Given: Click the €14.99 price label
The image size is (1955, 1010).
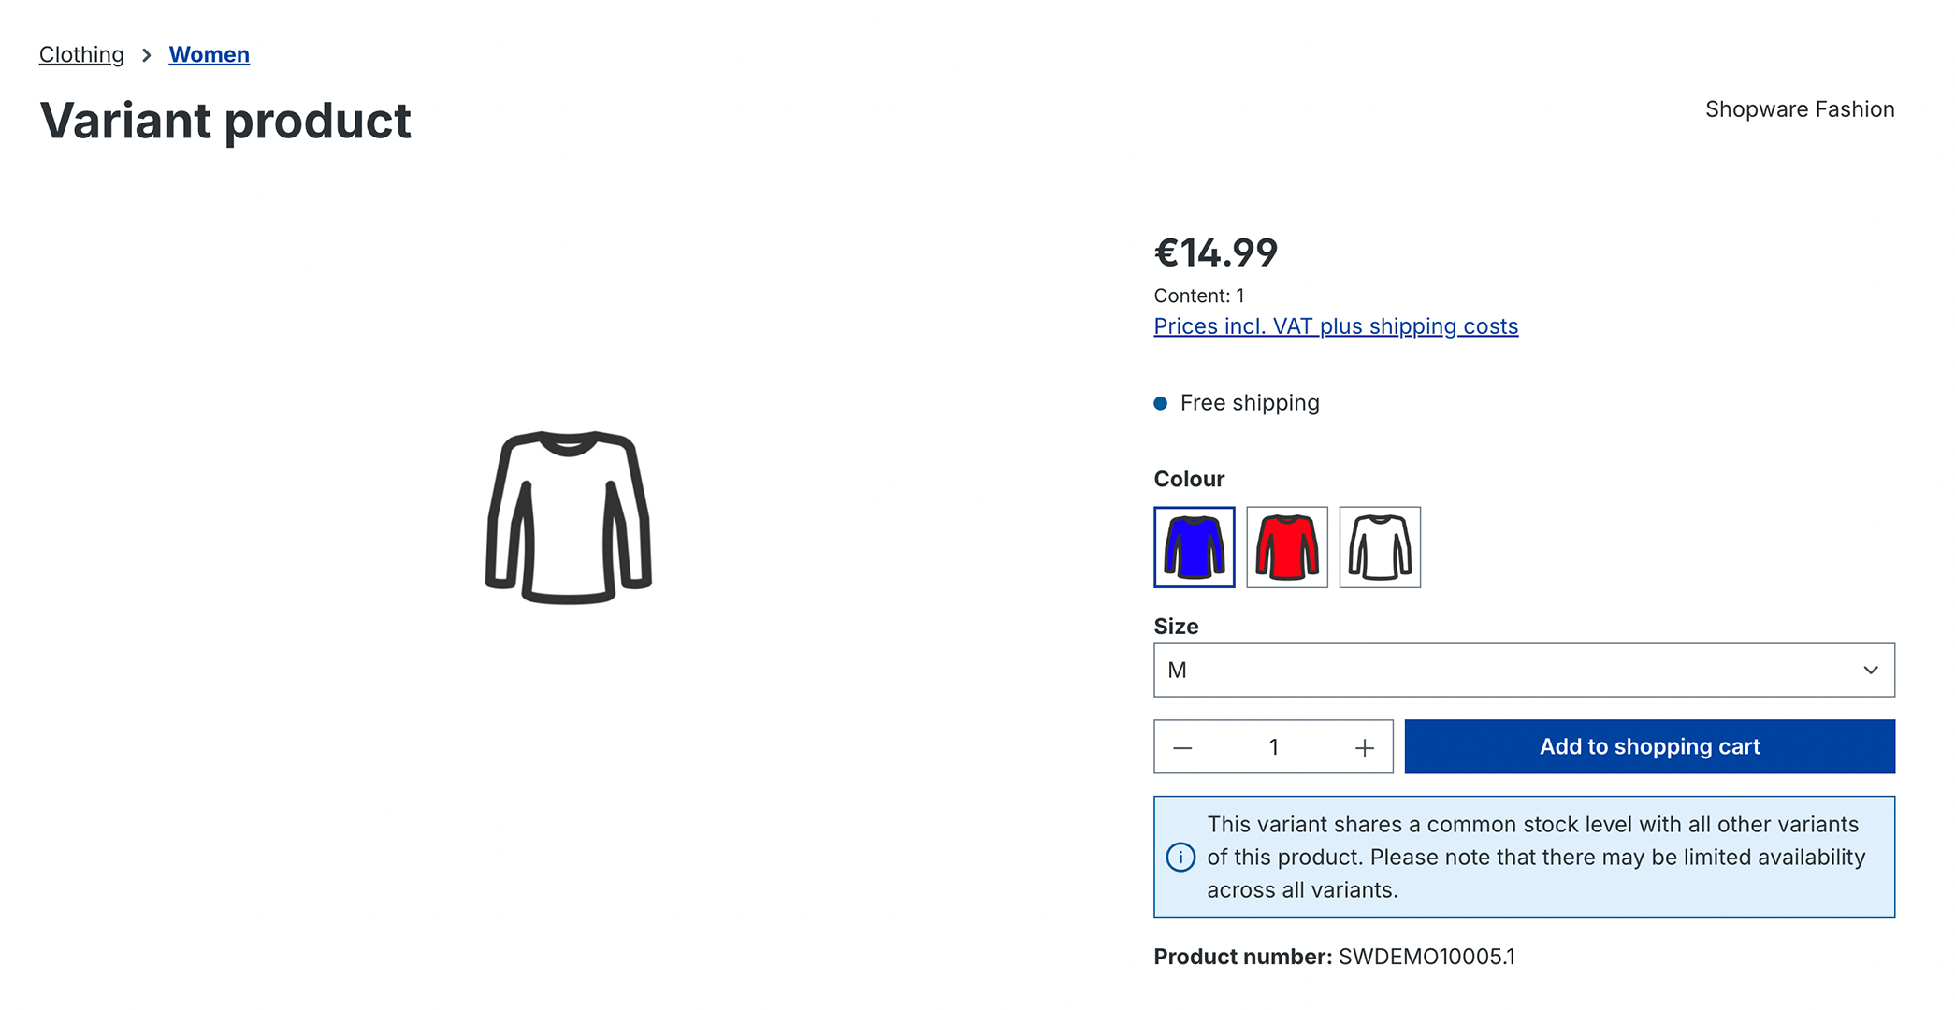Looking at the screenshot, I should [x=1216, y=252].
